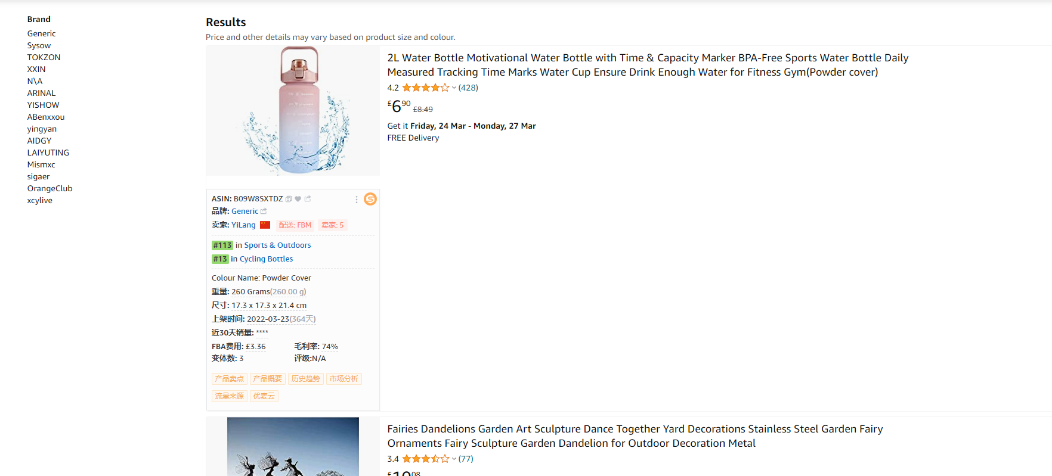The image size is (1052, 476).
Task: Filter by TOKZON brand
Action: pyautogui.click(x=44, y=57)
